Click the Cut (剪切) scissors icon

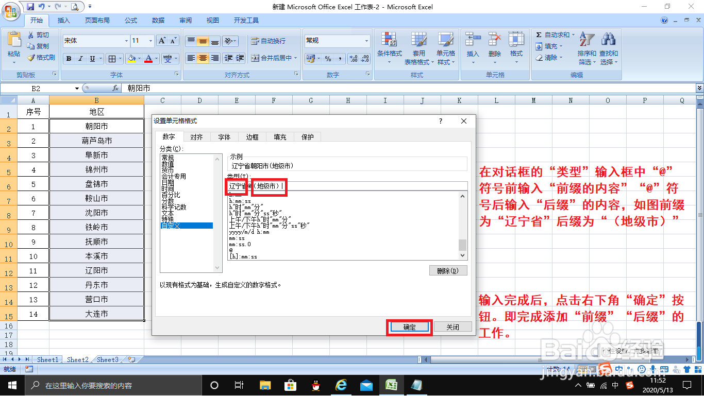31,35
